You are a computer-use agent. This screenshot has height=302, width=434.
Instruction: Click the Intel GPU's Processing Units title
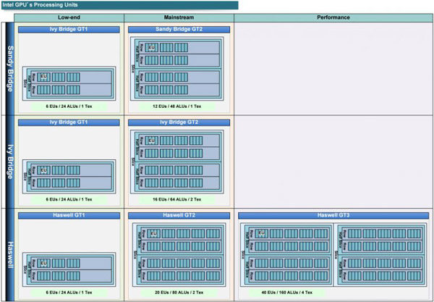click(x=43, y=5)
